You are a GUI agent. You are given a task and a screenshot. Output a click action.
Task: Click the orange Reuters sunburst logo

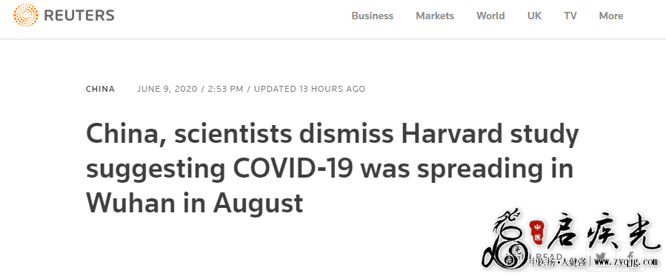(x=25, y=16)
